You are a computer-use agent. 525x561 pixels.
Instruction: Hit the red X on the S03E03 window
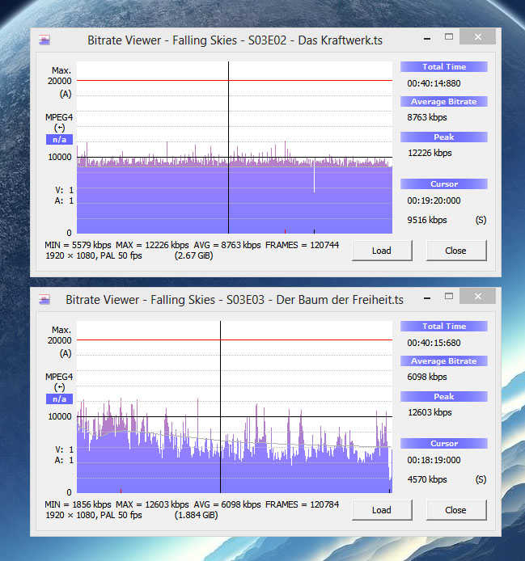pos(480,297)
